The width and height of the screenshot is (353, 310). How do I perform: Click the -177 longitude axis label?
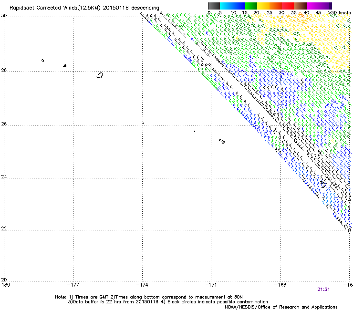[x=73, y=285]
